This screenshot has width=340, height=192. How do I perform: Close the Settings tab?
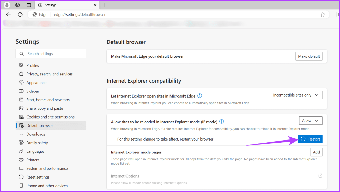click(x=95, y=5)
